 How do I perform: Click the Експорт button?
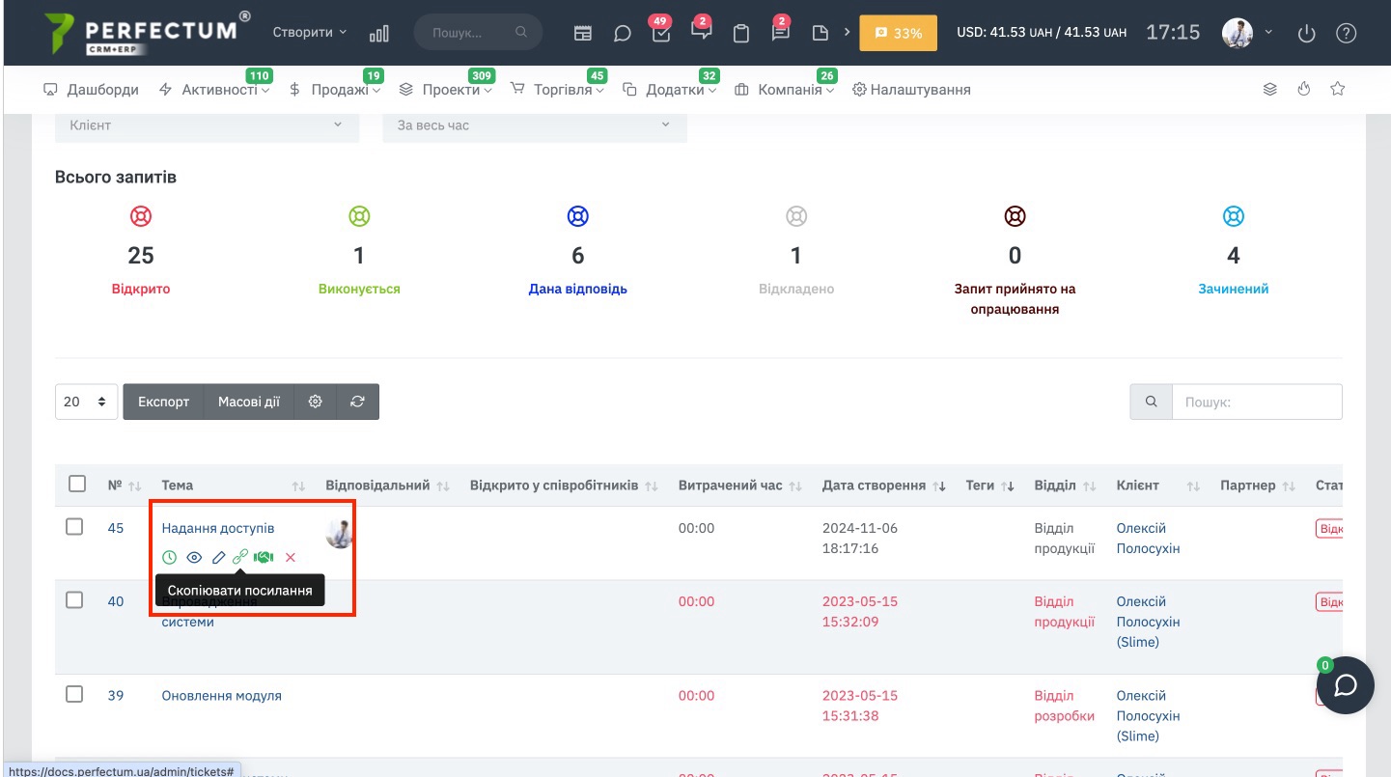coord(163,402)
